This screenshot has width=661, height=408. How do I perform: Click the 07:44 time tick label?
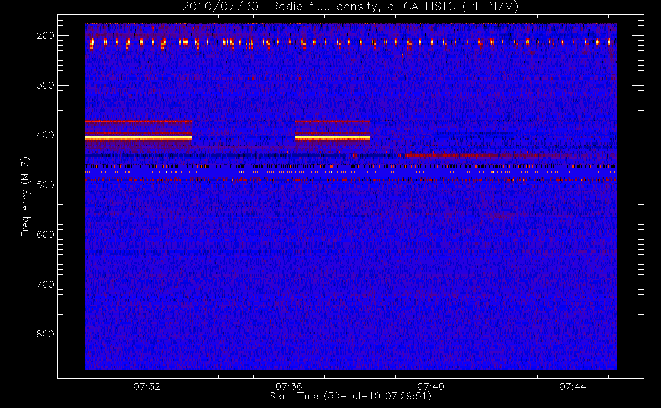tap(572, 386)
